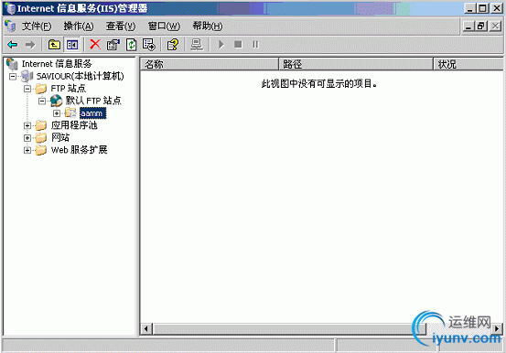Viewport: 506px width, 353px height.
Task: Select the 应用程序池 tree label
Action: click(x=74, y=125)
